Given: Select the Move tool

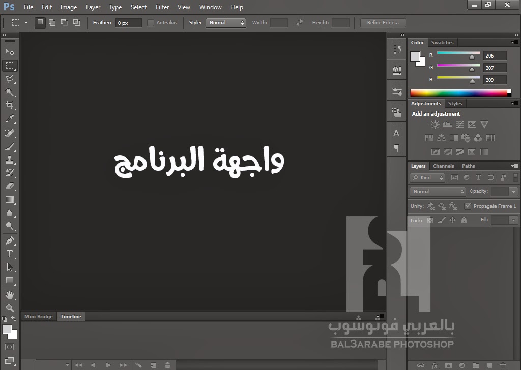Looking at the screenshot, I should [10, 52].
